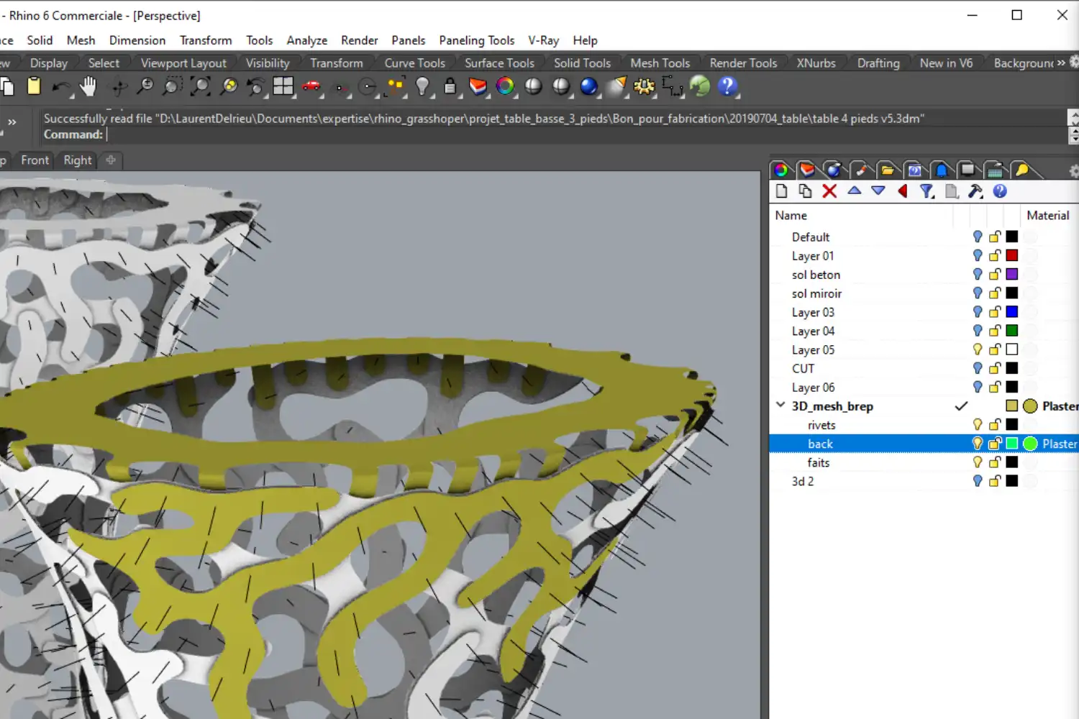This screenshot has width=1079, height=719.
Task: Switch to the Front viewport tab
Action: (34, 160)
